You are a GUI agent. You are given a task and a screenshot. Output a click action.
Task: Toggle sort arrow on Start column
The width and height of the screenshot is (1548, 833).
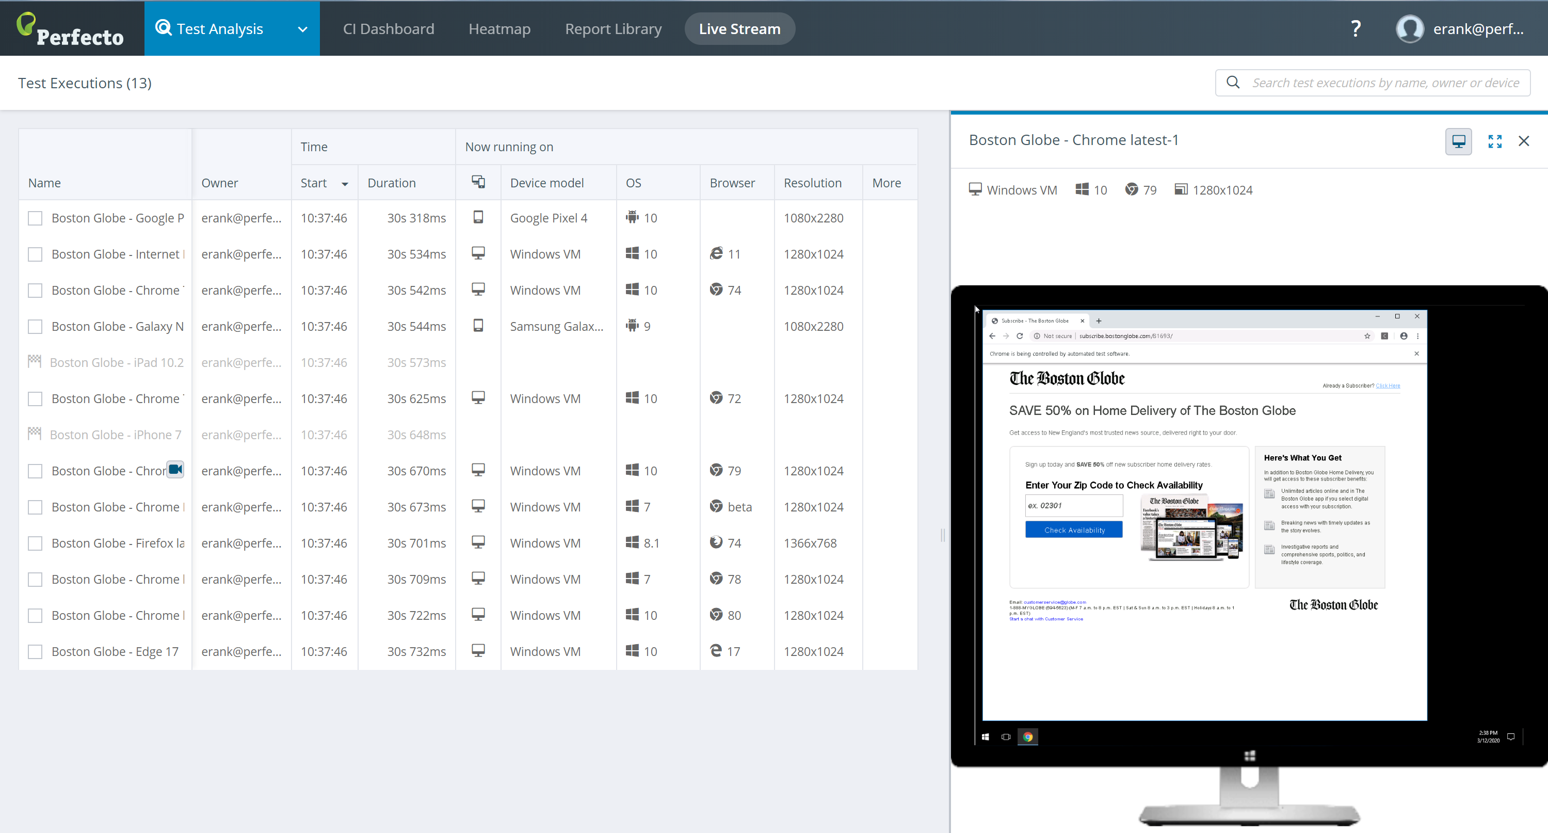345,184
